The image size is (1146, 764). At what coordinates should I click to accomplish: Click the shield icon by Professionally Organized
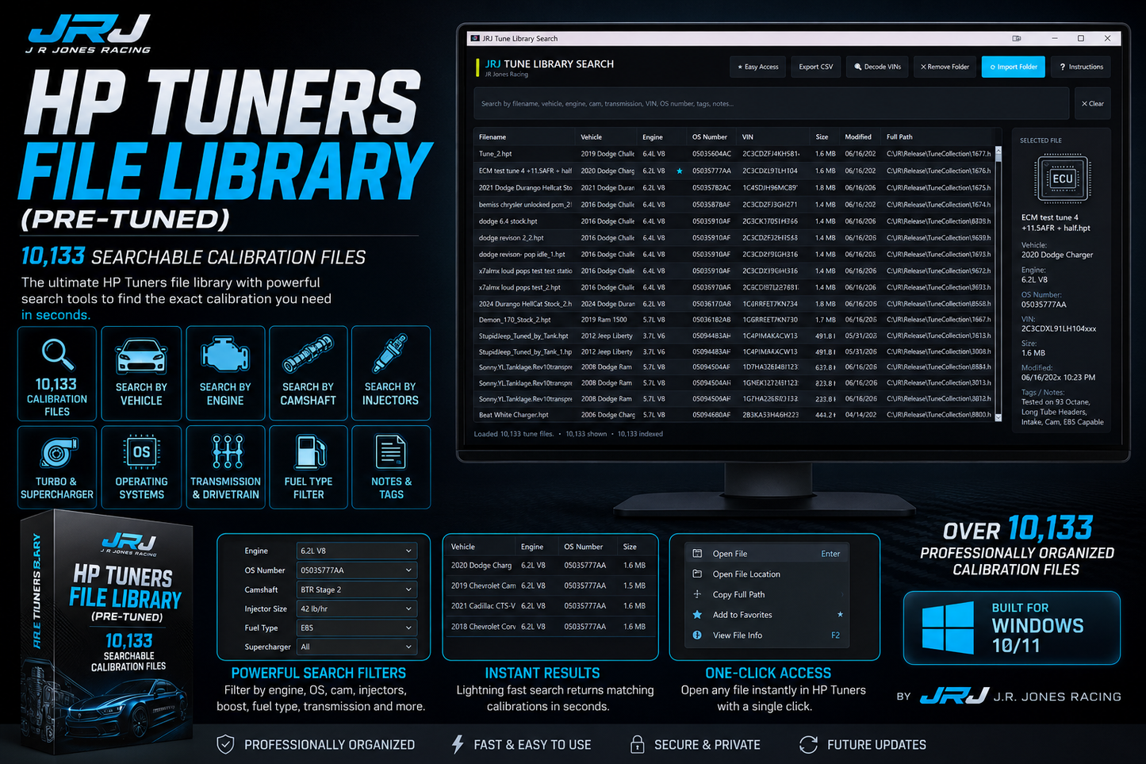[225, 744]
